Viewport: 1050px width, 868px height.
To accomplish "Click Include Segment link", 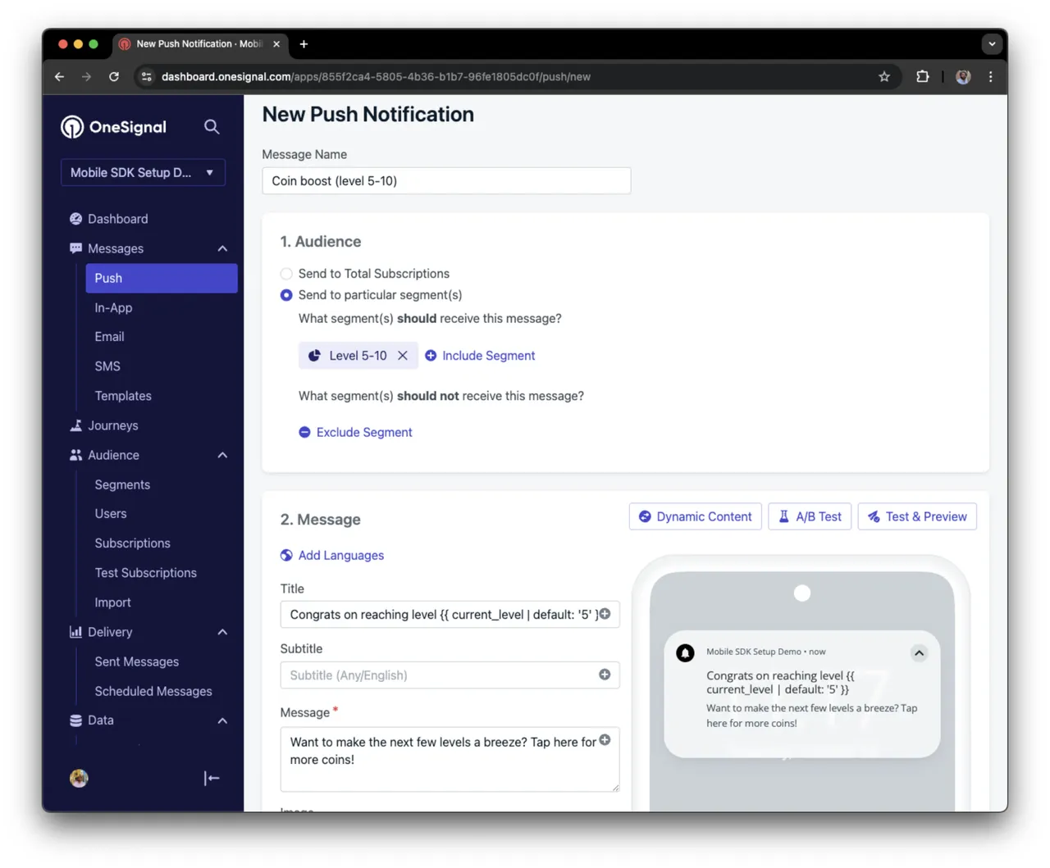I will pyautogui.click(x=488, y=356).
